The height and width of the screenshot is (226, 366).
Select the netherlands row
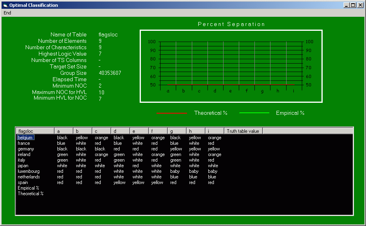(28, 177)
